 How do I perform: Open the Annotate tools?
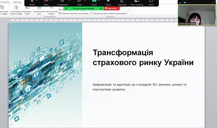tap(122, 2)
